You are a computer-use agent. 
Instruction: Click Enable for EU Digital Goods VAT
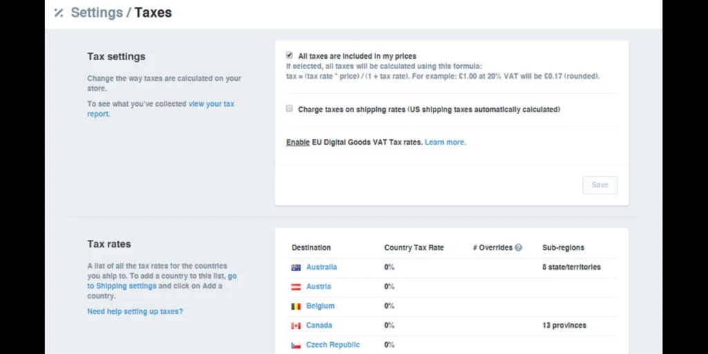point(297,142)
